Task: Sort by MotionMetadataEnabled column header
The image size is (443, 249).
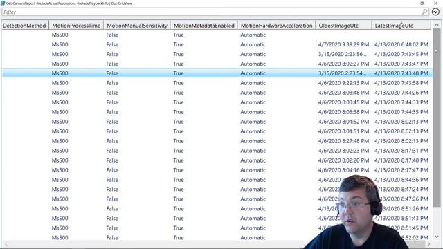Action: click(x=204, y=26)
